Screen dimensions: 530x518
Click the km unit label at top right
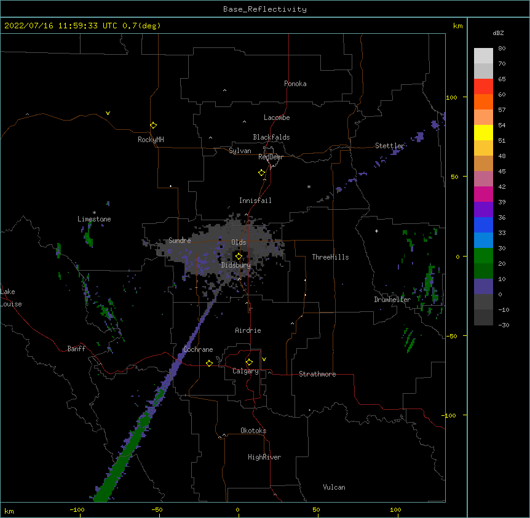tap(457, 26)
